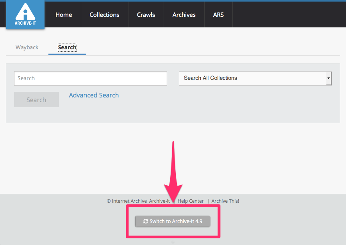
Task: Open the ARS navigation item
Action: click(x=218, y=15)
